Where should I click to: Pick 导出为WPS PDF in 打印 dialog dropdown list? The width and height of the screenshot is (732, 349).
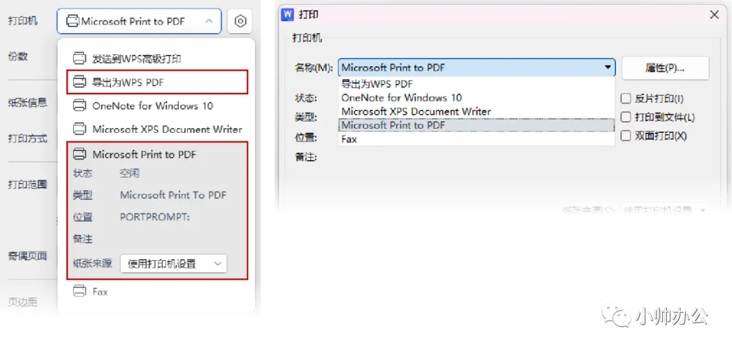click(476, 84)
